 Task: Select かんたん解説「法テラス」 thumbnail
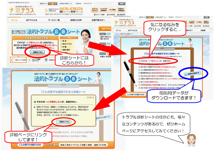pos(35,60)
